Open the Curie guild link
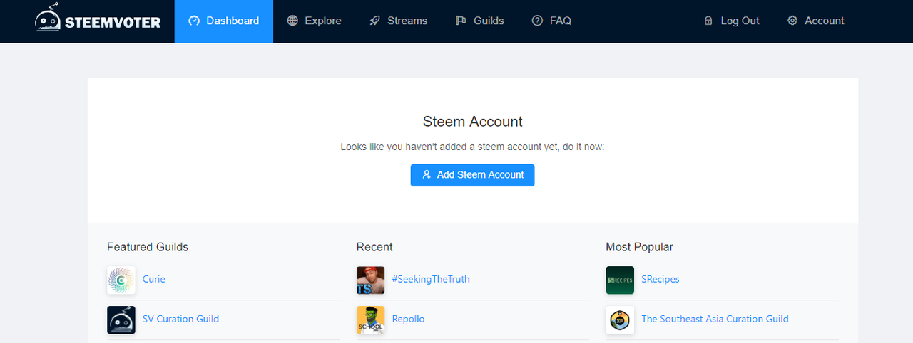Viewport: 913px width, 343px height. [153, 279]
